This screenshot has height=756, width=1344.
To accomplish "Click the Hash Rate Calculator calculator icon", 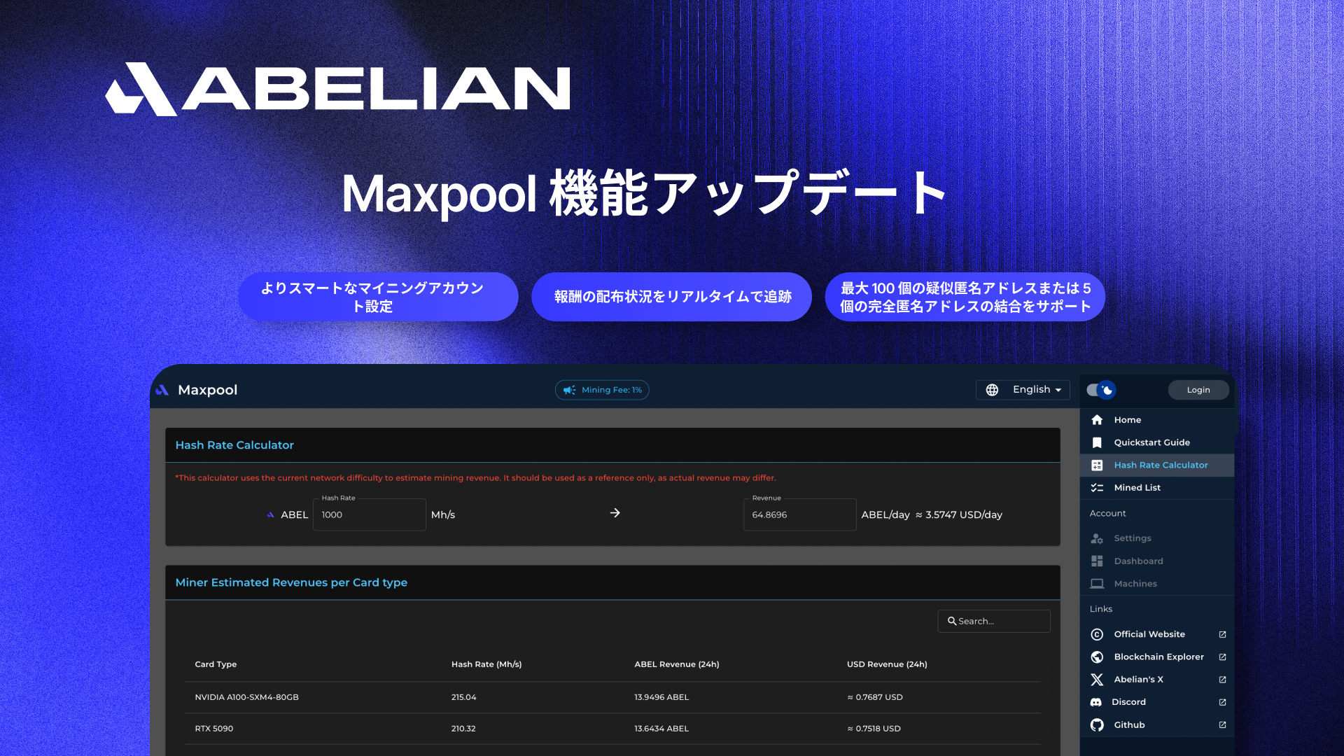I will (x=1097, y=465).
